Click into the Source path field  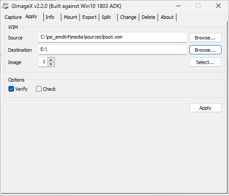point(113,38)
